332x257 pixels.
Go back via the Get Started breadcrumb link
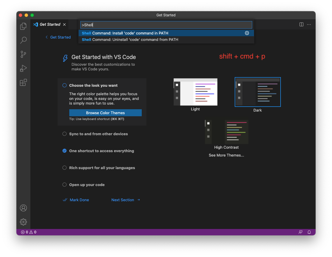click(x=58, y=37)
